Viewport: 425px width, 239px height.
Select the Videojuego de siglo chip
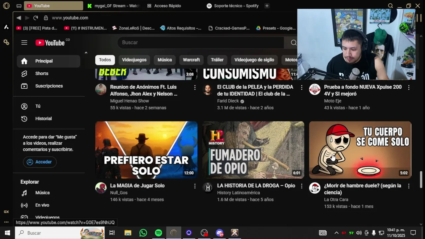click(254, 60)
